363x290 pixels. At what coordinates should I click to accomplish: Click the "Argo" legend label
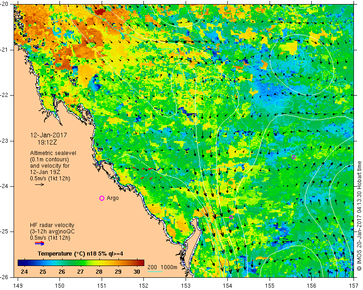[x=113, y=198]
